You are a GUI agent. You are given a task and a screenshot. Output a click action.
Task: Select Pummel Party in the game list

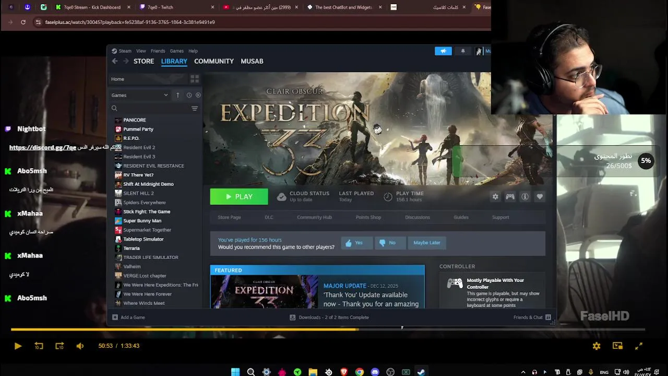point(138,129)
